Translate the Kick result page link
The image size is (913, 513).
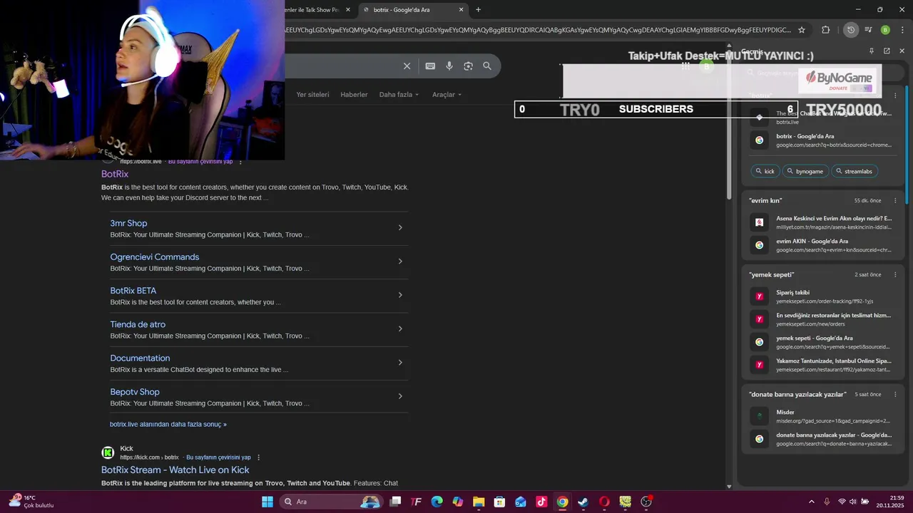[218, 457]
